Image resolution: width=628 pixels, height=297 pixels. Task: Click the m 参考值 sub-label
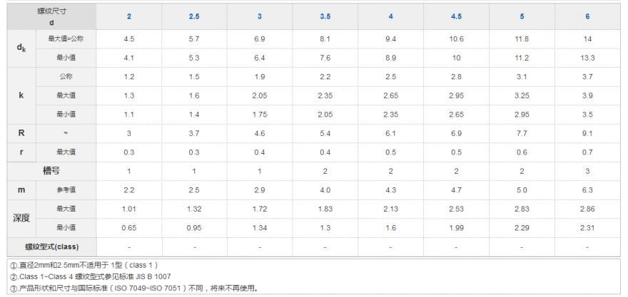click(71, 189)
